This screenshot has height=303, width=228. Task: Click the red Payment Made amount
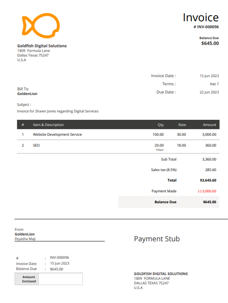207,191
